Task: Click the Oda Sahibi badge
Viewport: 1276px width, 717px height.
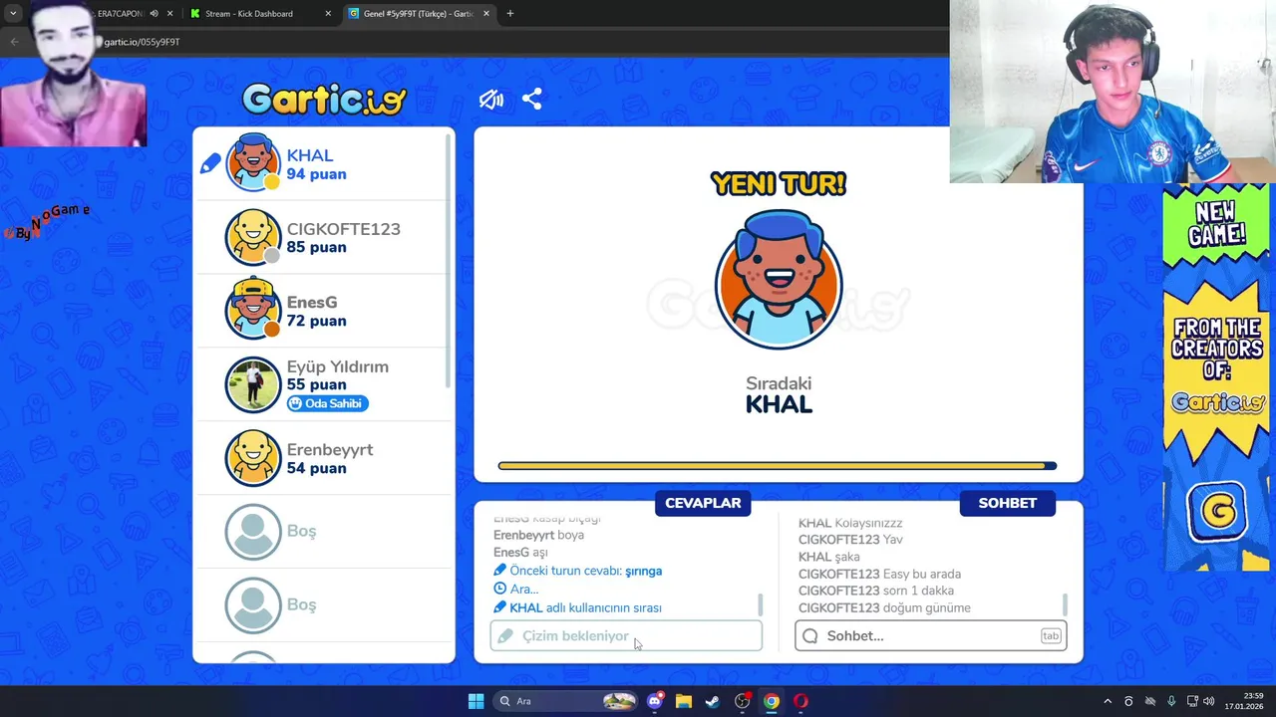Action: (x=328, y=403)
